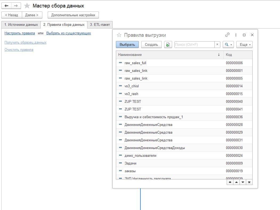Viewport: 280px width, 210px height.
Task: Switch to the 1. Источники данных tab
Action: point(21,25)
